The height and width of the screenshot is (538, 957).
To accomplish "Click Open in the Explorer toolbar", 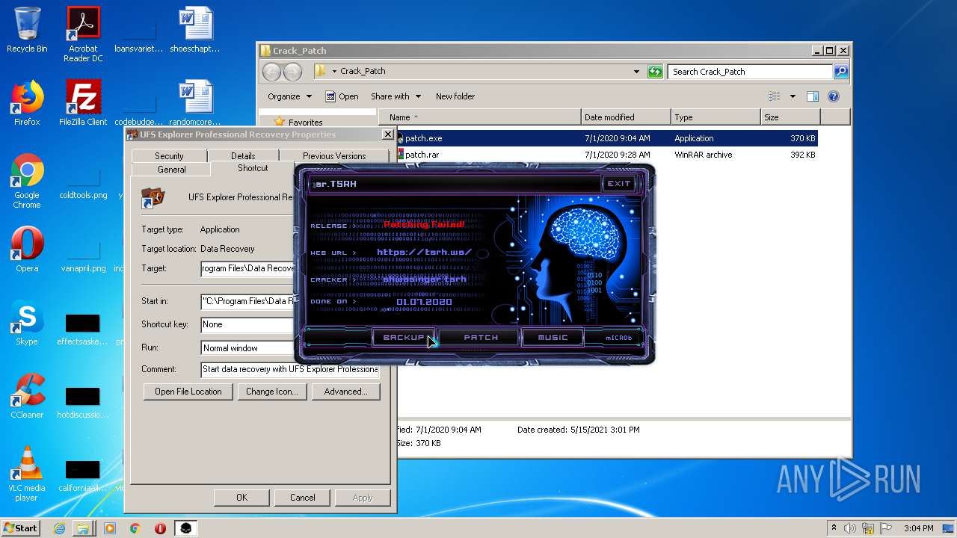I will click(x=342, y=96).
